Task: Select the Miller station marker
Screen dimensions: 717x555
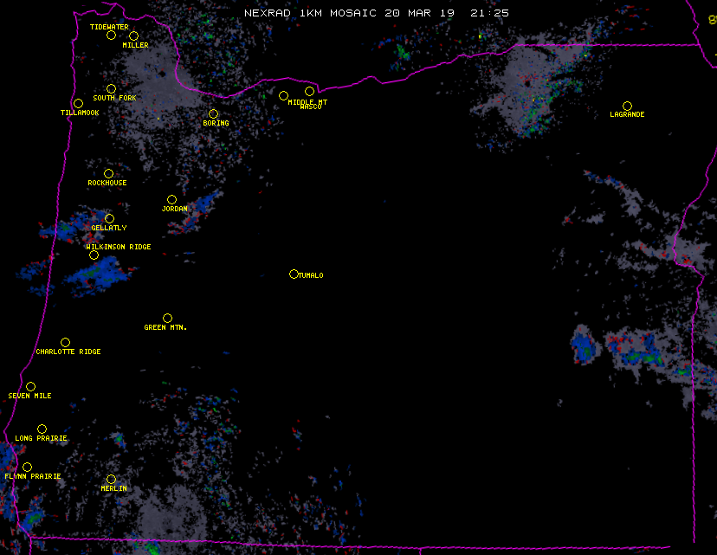Action: click(x=133, y=36)
